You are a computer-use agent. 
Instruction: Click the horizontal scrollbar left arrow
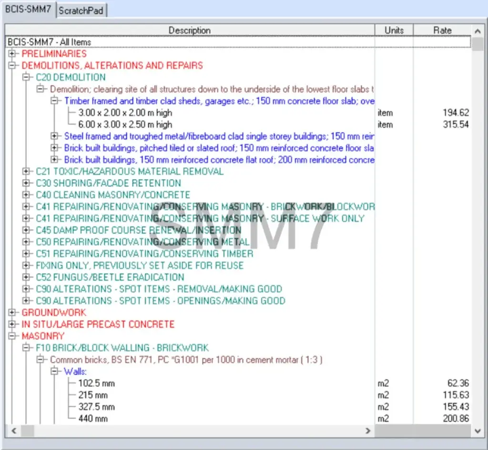[x=14, y=431]
